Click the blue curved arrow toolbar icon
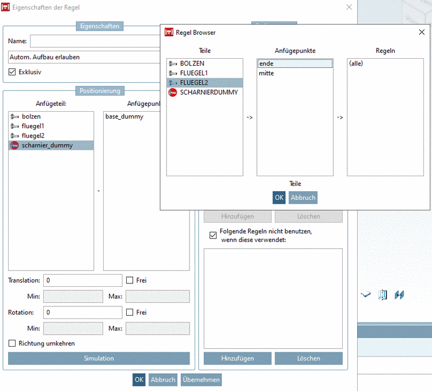Image resolution: width=432 pixels, height=391 pixels. pyautogui.click(x=366, y=295)
